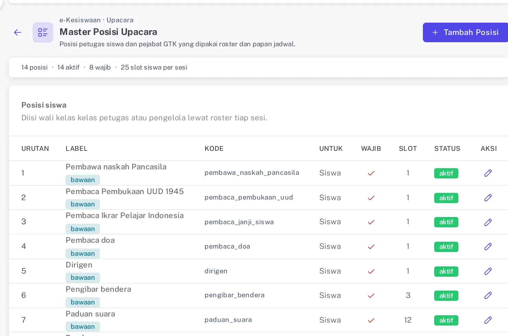Click the aktif badge for Pembawa naskah Pancasila
508x336 pixels.
(x=446, y=173)
